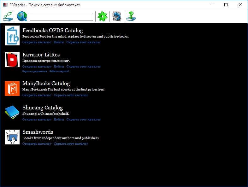Viewport: 248px width, 187px height.
Task: Click the Smashwords logo thumbnail
Action: pos(12,137)
